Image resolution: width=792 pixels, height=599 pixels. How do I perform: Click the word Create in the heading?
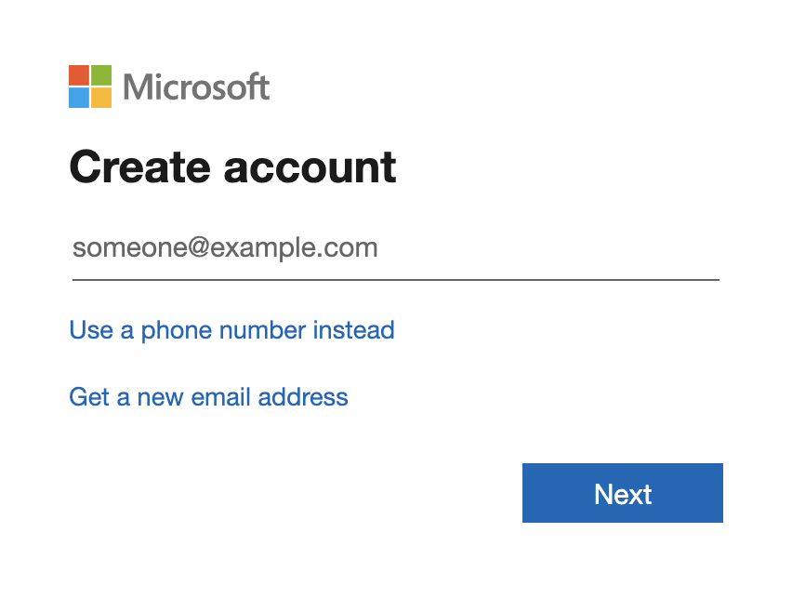139,167
